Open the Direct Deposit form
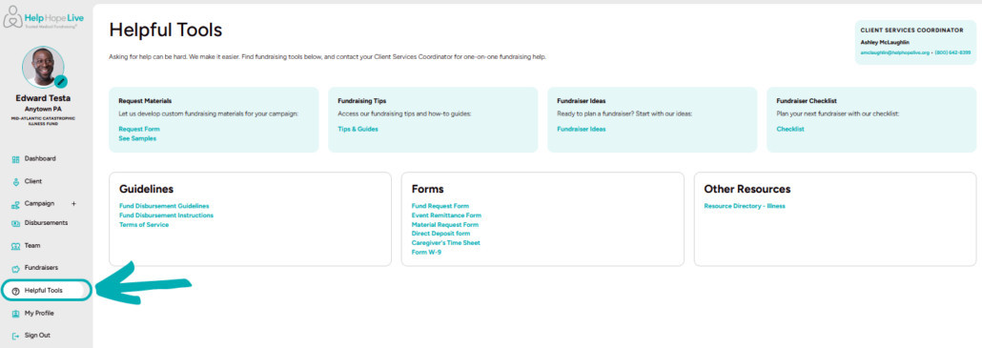This screenshot has height=348, width=982. (440, 234)
